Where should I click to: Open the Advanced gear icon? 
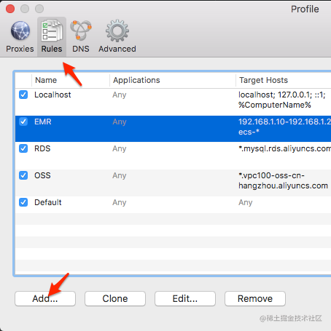(117, 31)
